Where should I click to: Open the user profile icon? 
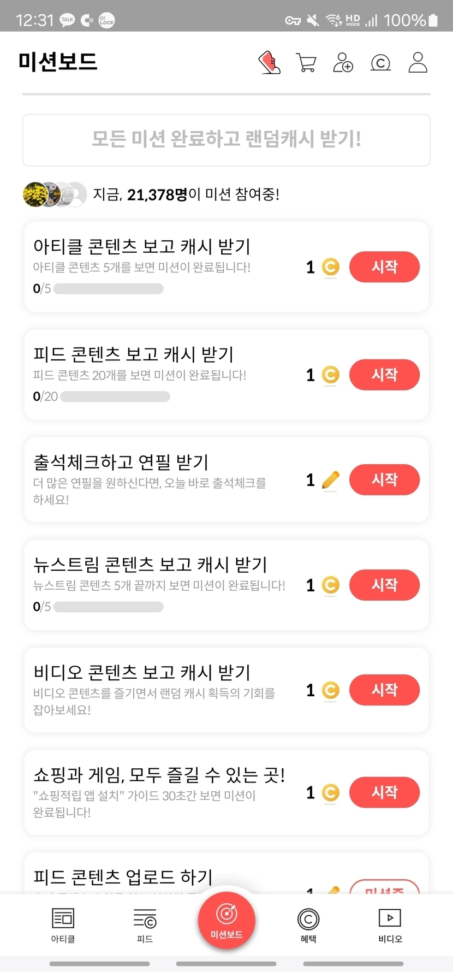[x=418, y=63]
